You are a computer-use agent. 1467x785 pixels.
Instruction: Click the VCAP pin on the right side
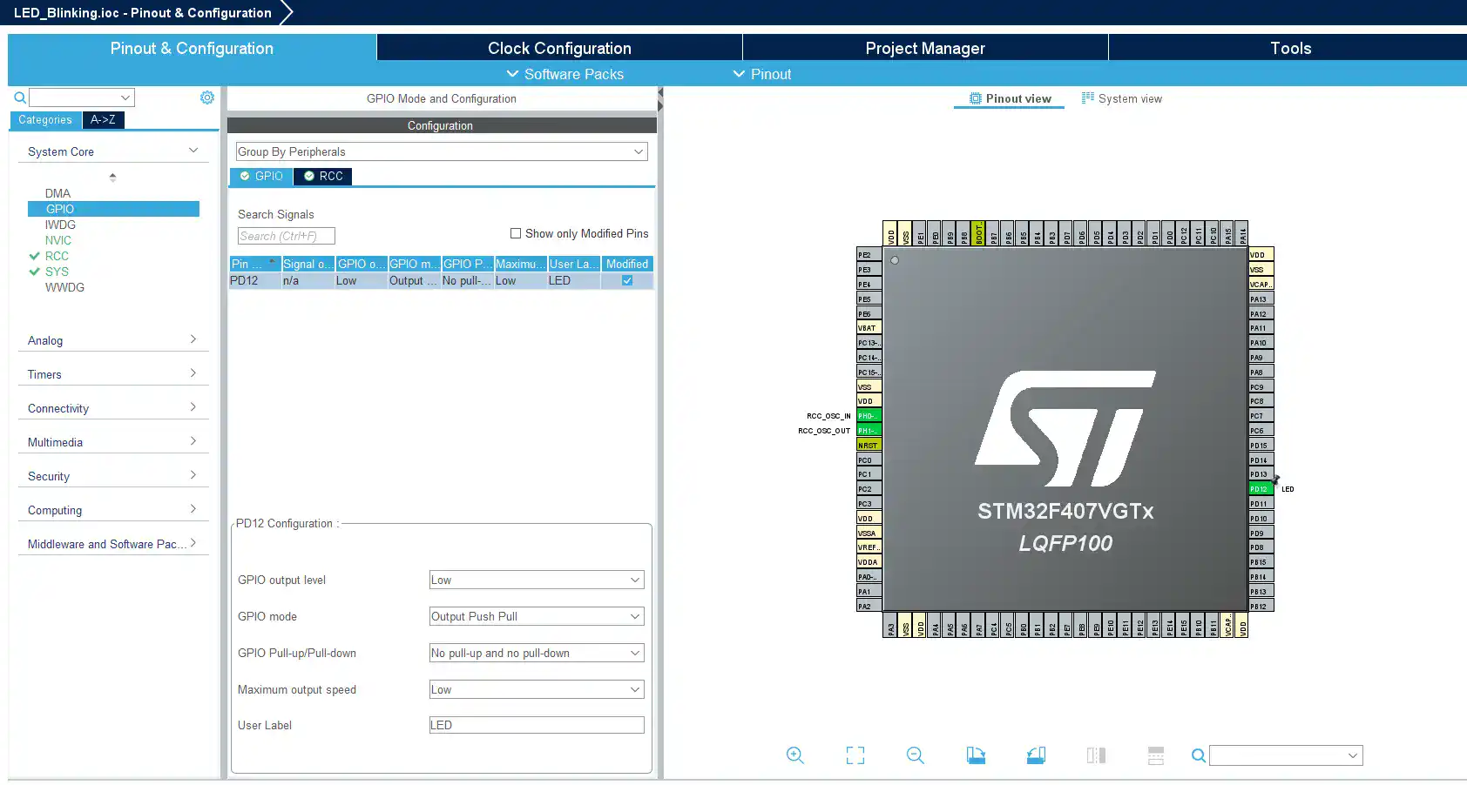point(1261,285)
